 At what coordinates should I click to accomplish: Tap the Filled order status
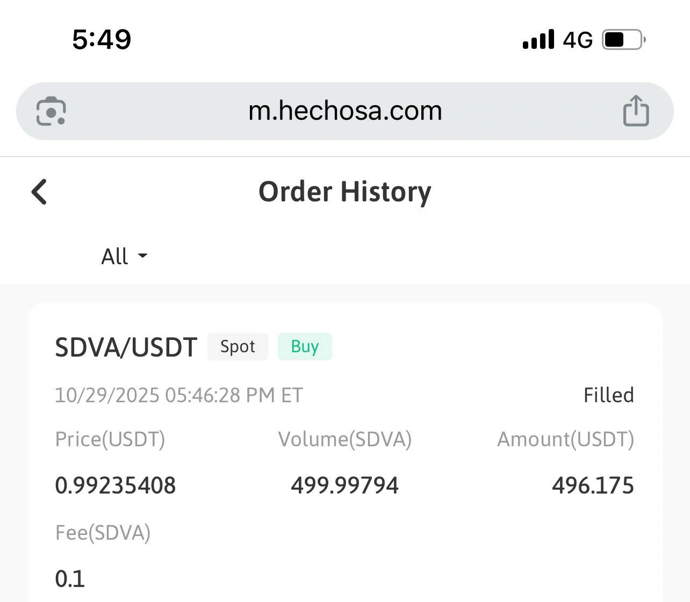click(608, 395)
